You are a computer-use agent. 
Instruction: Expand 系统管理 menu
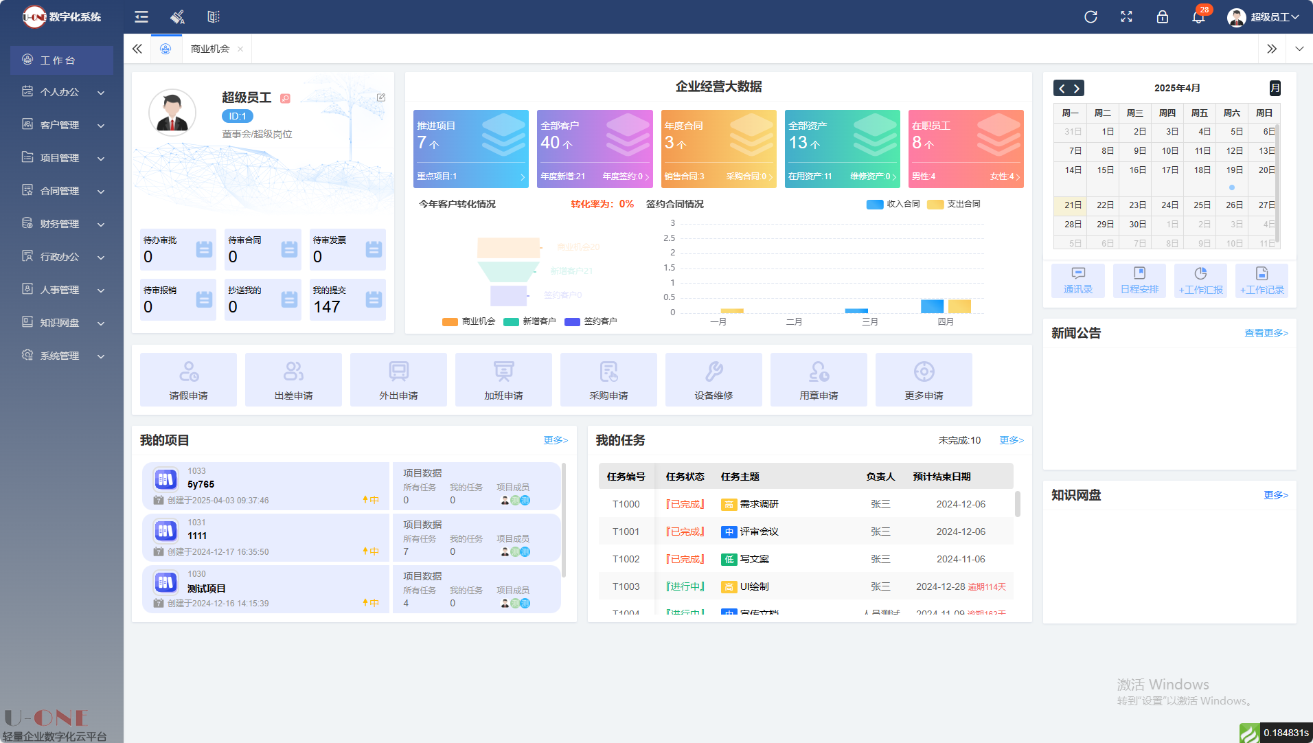tap(62, 356)
